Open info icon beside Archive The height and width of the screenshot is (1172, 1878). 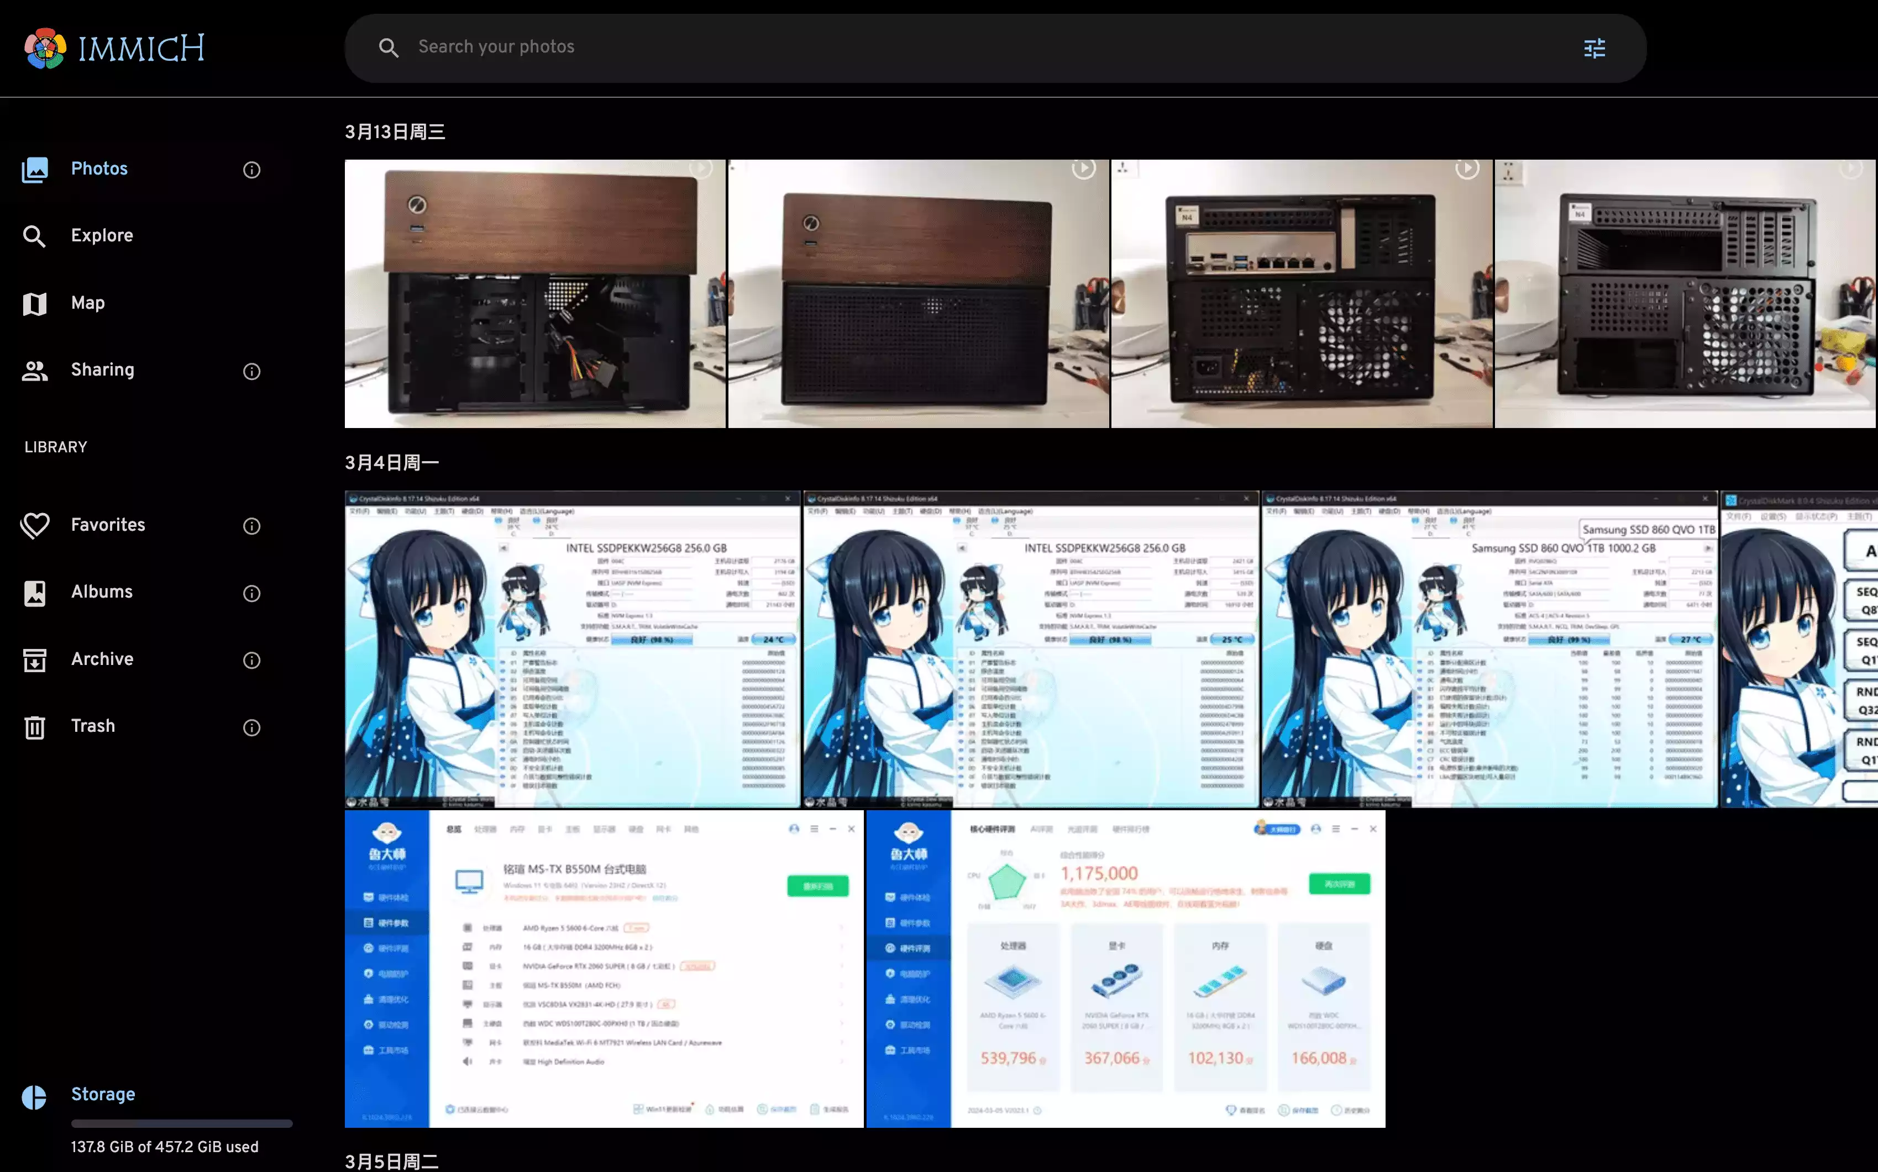pyautogui.click(x=251, y=661)
